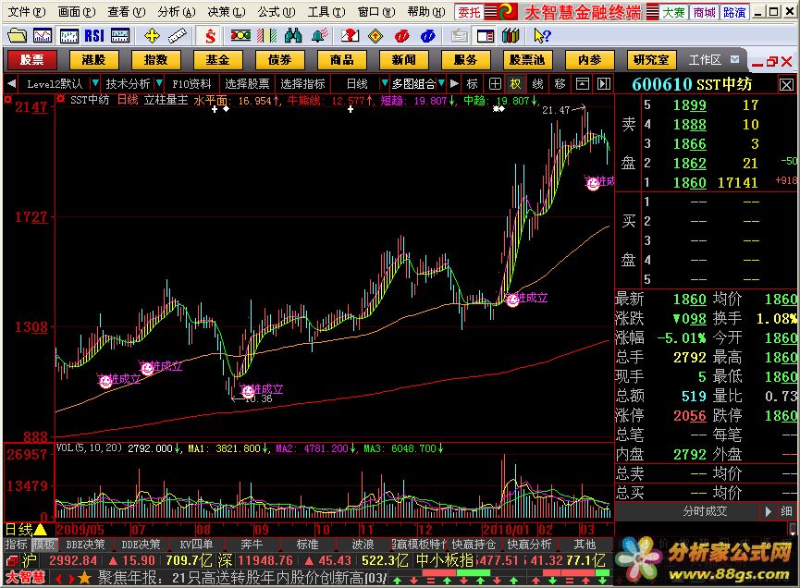This screenshot has height=588, width=800.
Task: Toggle the 移 button in chart toolbar
Action: point(560,83)
